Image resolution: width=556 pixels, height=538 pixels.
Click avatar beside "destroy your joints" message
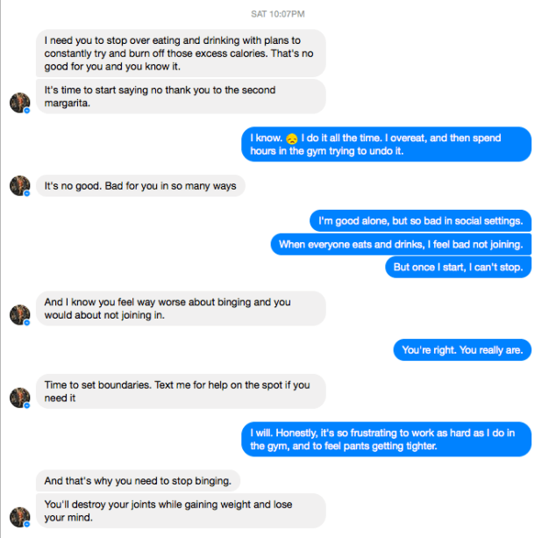tap(20, 517)
